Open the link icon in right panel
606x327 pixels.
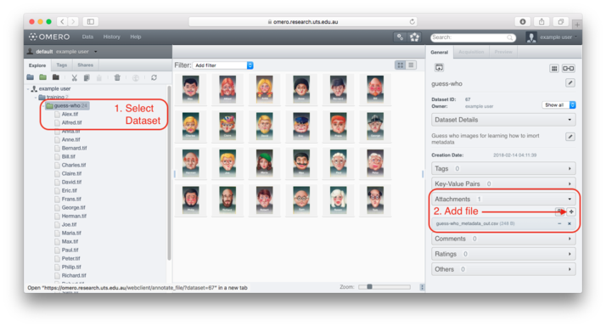tap(568, 69)
